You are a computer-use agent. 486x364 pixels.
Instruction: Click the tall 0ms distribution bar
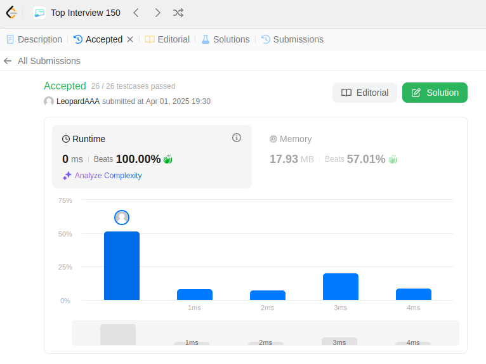click(x=122, y=266)
